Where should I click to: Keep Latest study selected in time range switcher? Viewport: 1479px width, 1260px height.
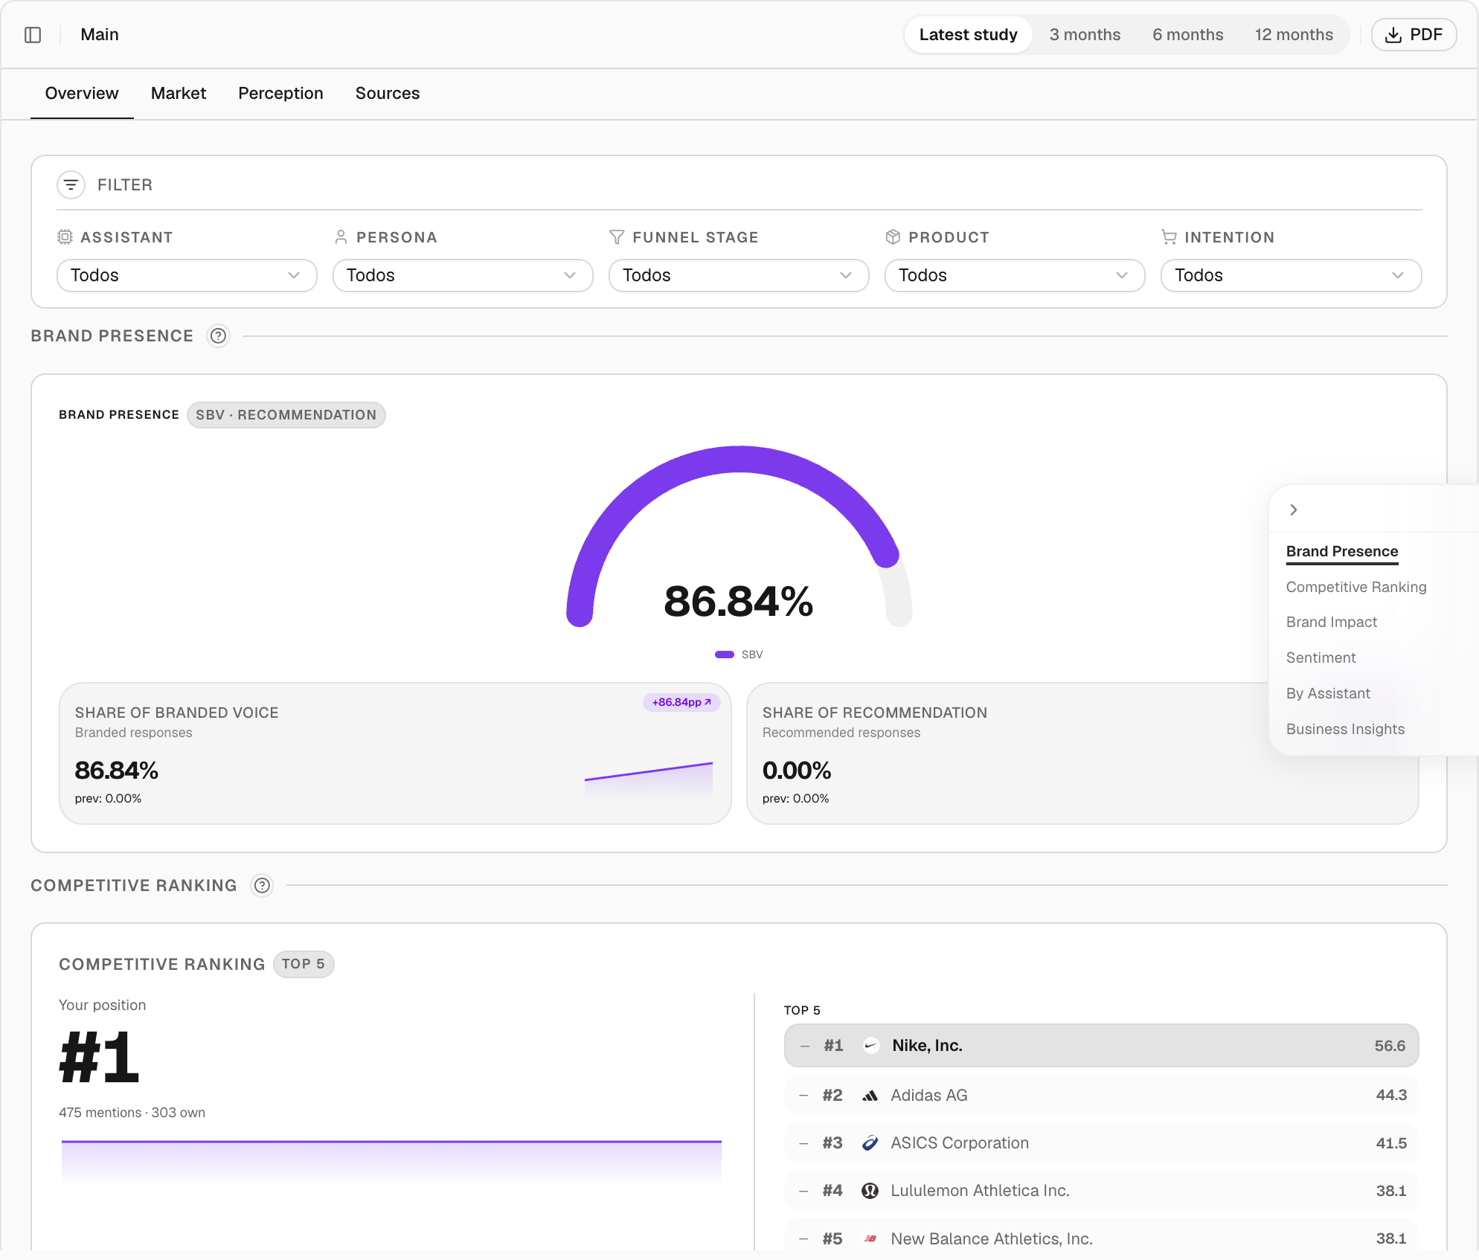(x=968, y=34)
